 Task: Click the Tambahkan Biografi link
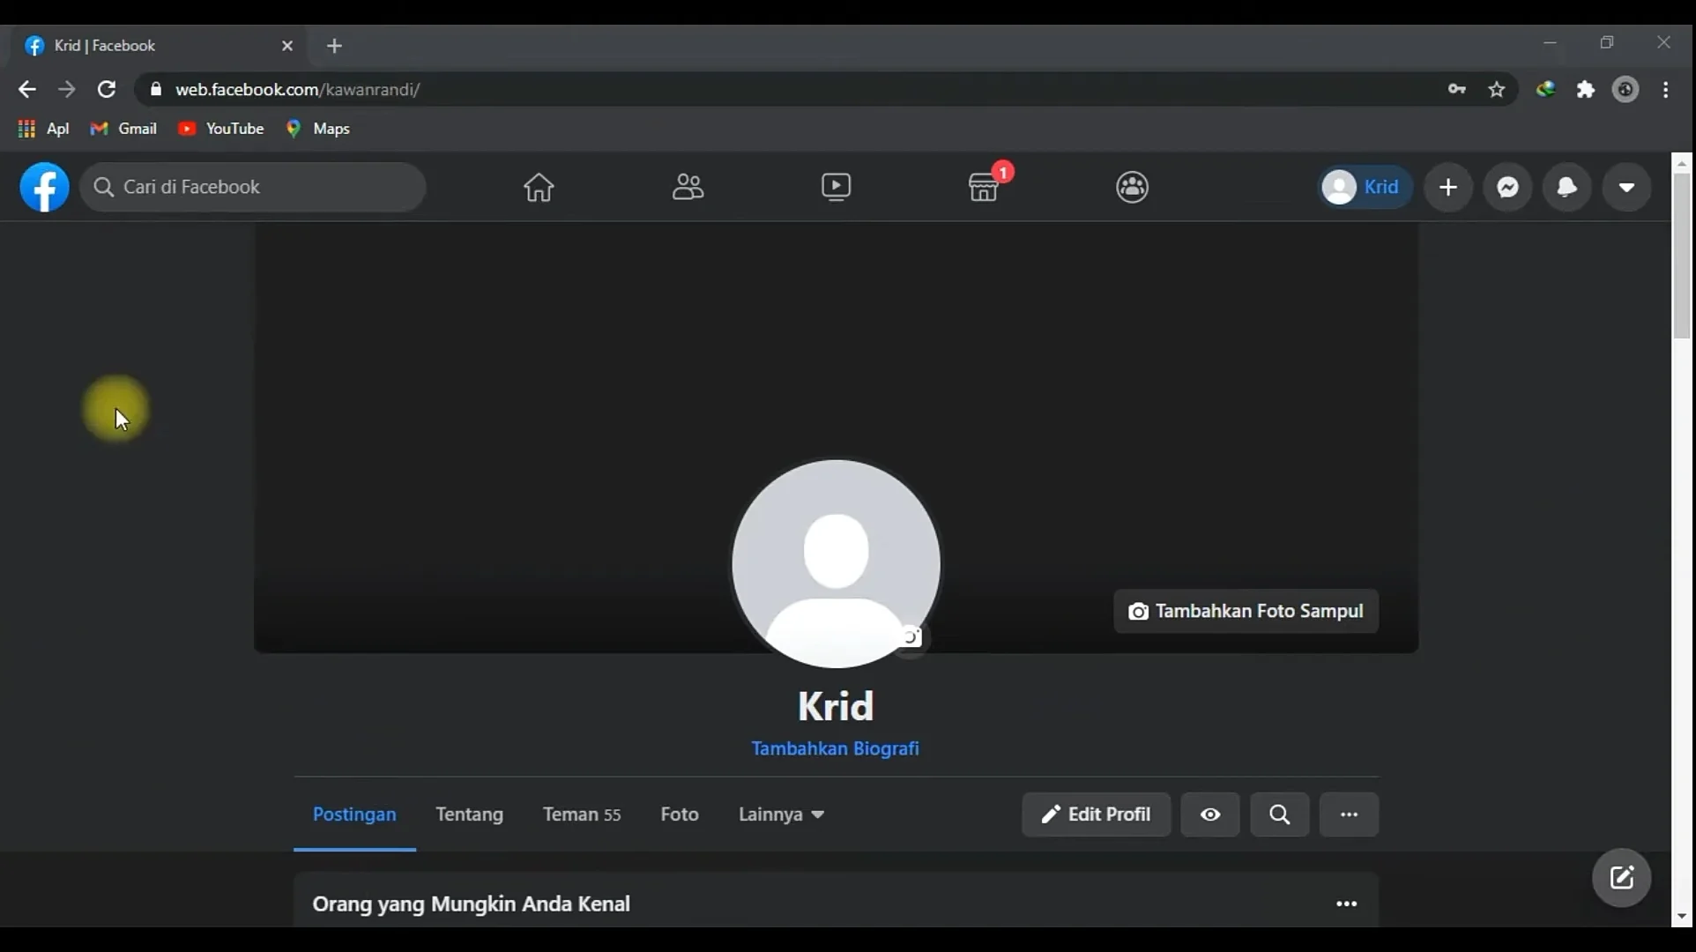[x=835, y=748]
